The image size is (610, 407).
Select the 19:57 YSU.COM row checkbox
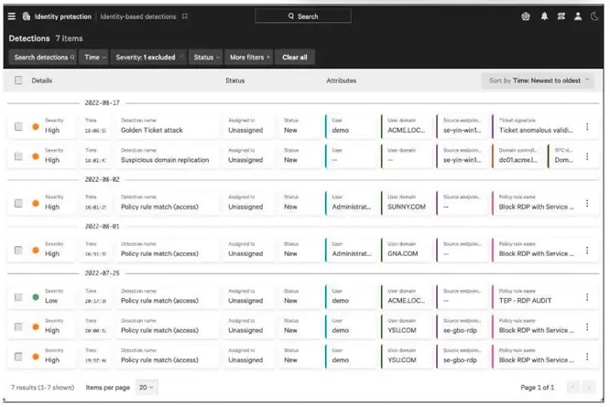[18, 357]
